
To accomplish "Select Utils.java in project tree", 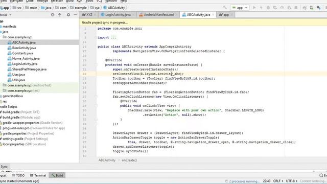I will [x=18, y=80].
